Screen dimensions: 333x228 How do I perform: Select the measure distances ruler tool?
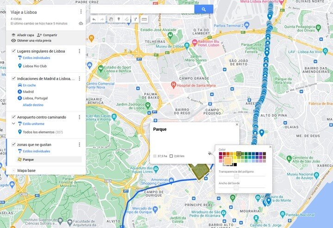point(144,19)
